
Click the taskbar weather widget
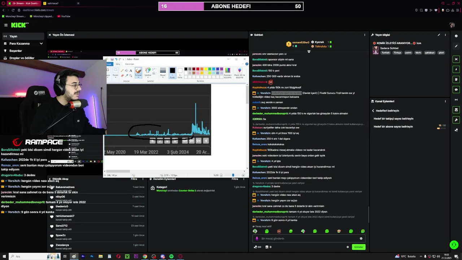(x=405, y=256)
